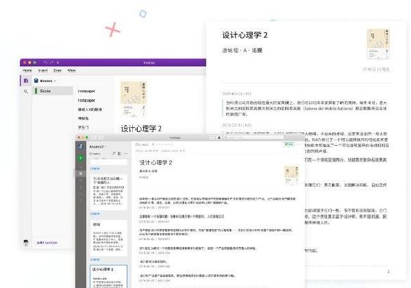411x288 pixels.
Task: Open the first Instapaper page in list
Action: (x=86, y=90)
